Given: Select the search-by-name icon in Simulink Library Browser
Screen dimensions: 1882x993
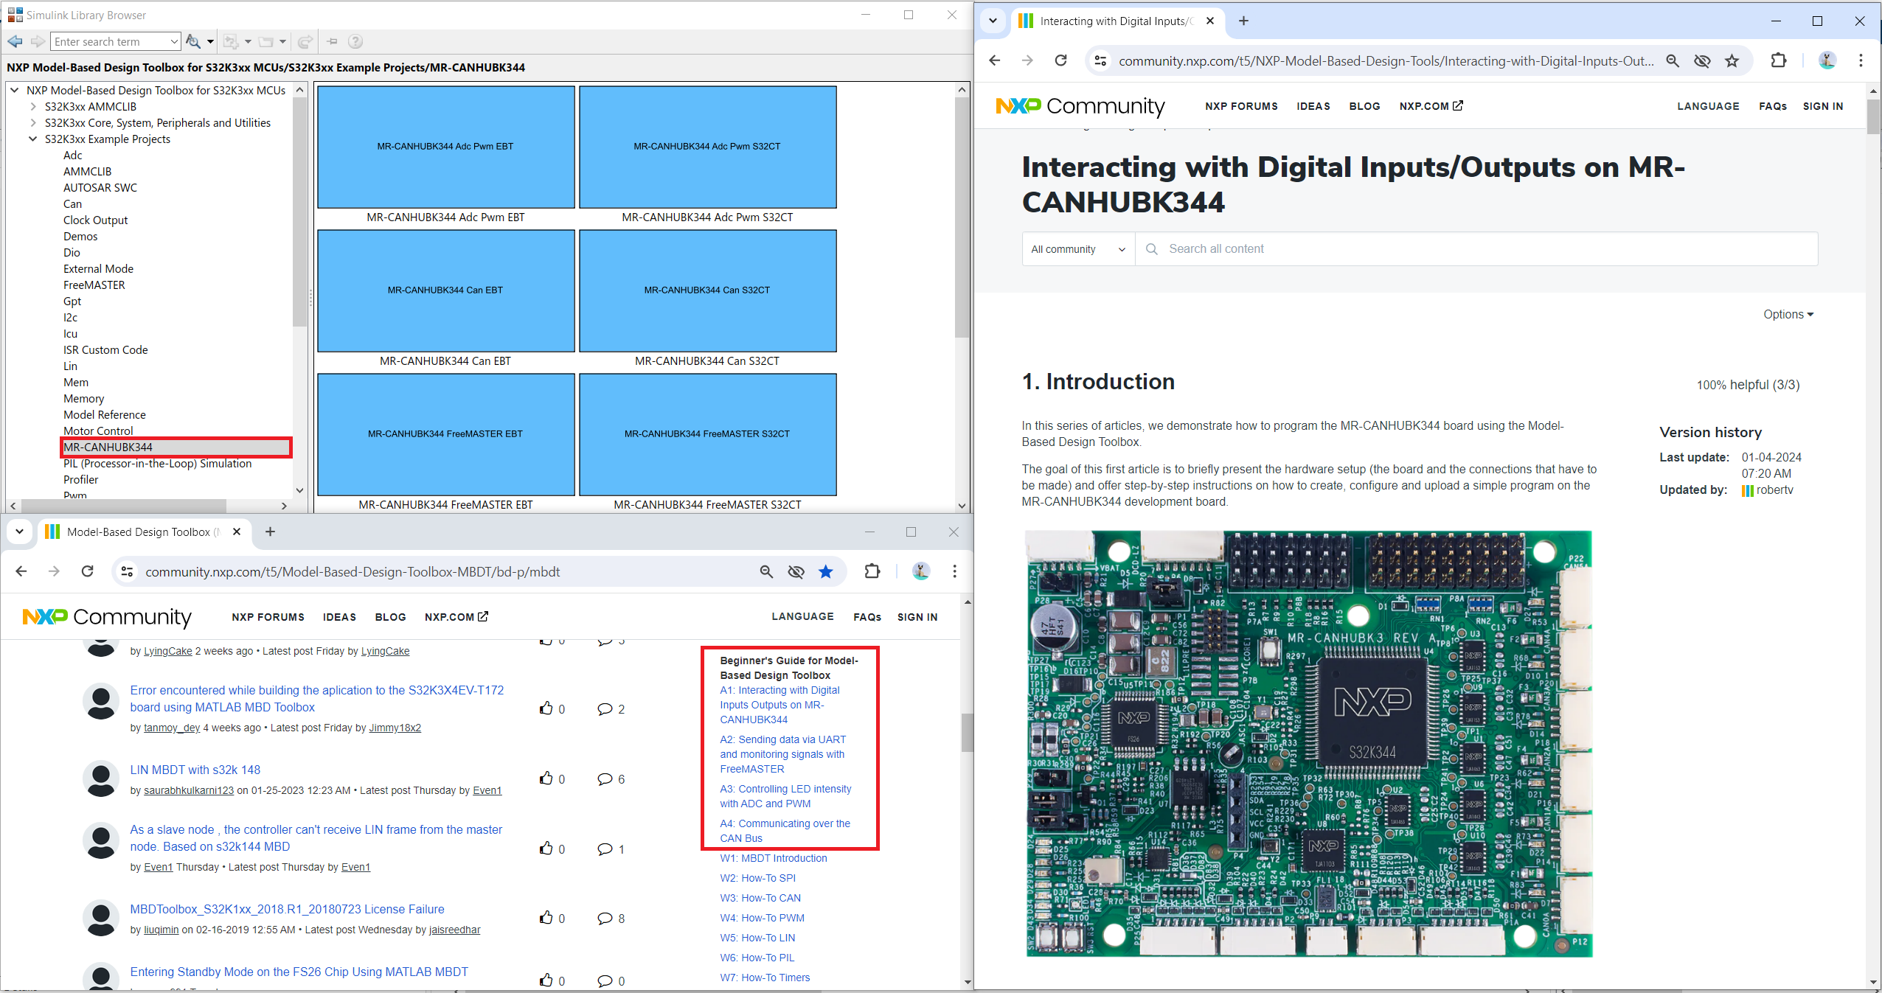Looking at the screenshot, I should 194,41.
